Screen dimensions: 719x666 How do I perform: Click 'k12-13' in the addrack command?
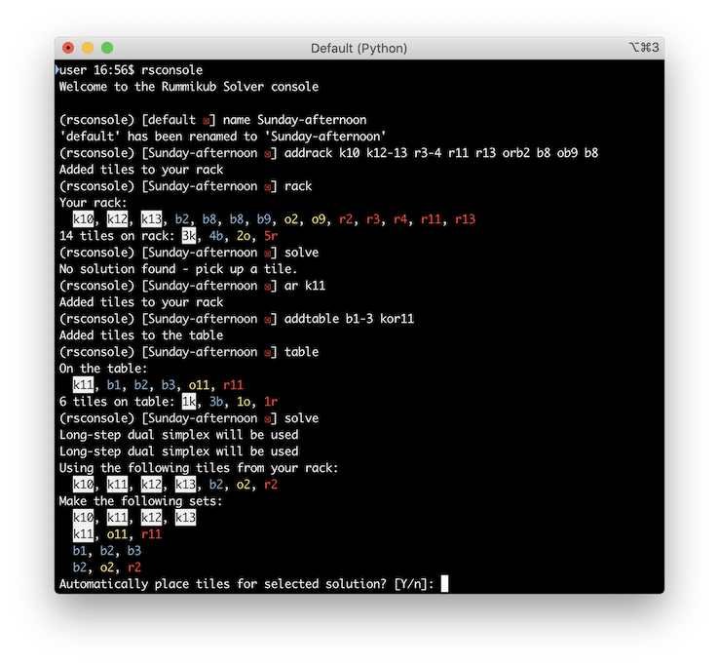387,153
